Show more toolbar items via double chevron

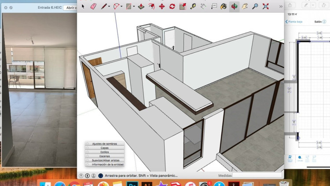click(281, 7)
